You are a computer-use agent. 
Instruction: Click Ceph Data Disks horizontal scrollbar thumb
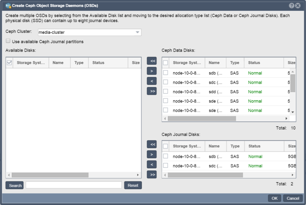(202, 119)
